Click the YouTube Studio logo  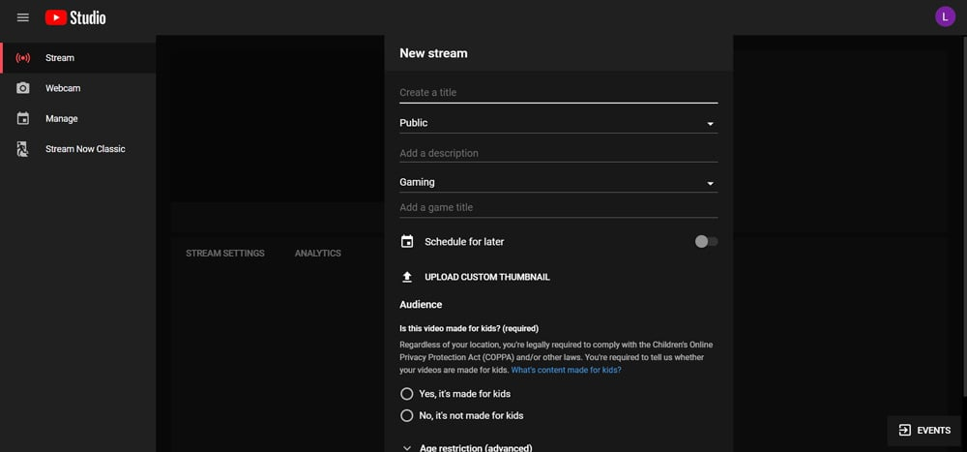75,17
